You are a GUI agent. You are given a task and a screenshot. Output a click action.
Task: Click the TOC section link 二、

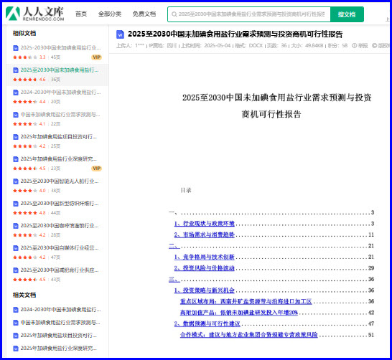pos(174,246)
